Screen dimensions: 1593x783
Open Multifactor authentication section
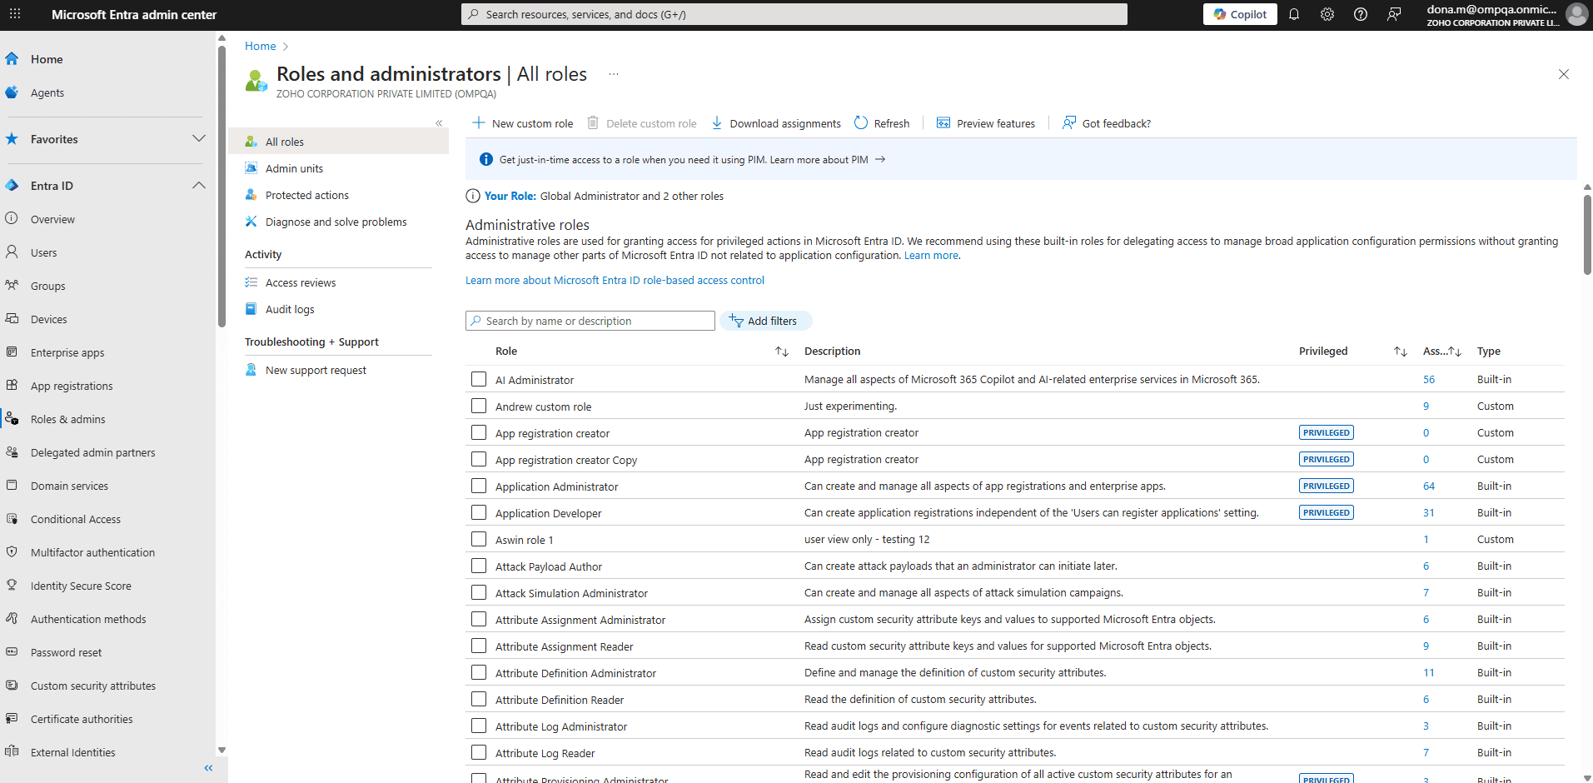point(92,551)
